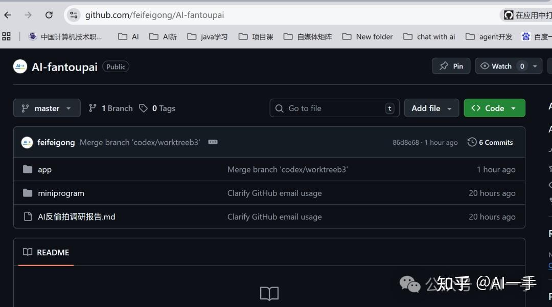Open the browser apps grid icon
This screenshot has height=307, width=552.
(x=6, y=37)
